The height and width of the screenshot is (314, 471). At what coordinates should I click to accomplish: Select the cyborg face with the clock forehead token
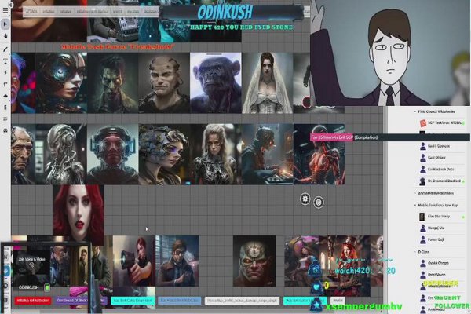(x=254, y=261)
